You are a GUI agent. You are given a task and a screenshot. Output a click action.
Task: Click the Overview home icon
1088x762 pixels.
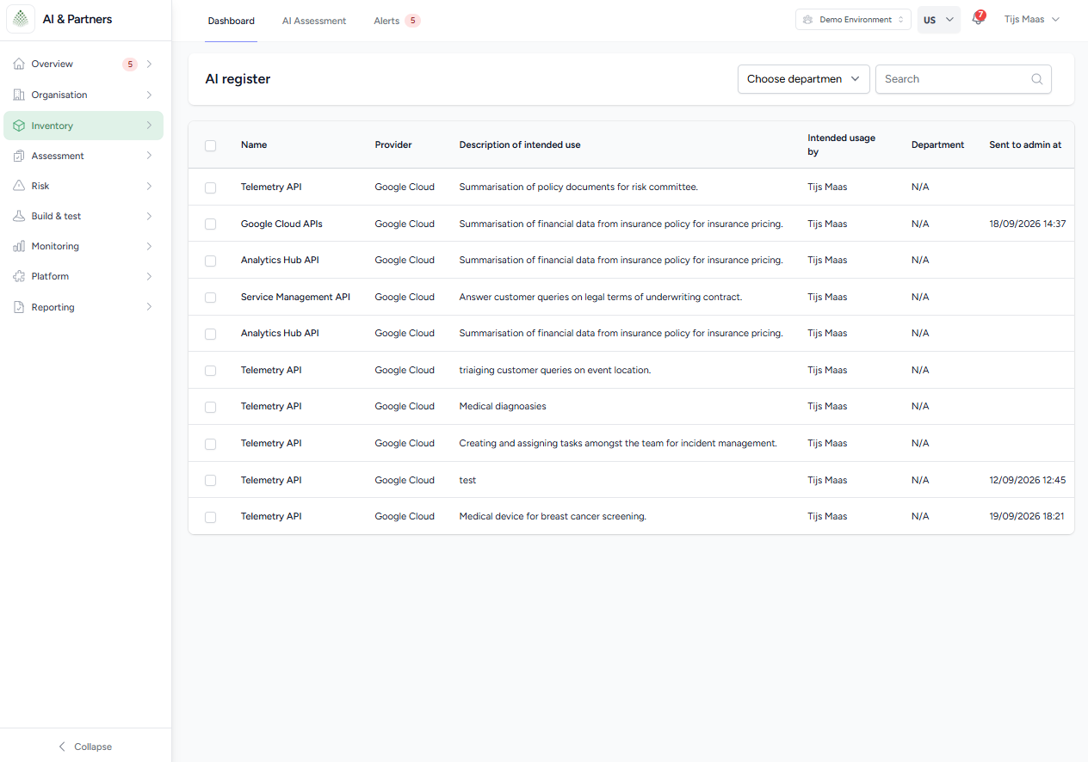(x=19, y=64)
